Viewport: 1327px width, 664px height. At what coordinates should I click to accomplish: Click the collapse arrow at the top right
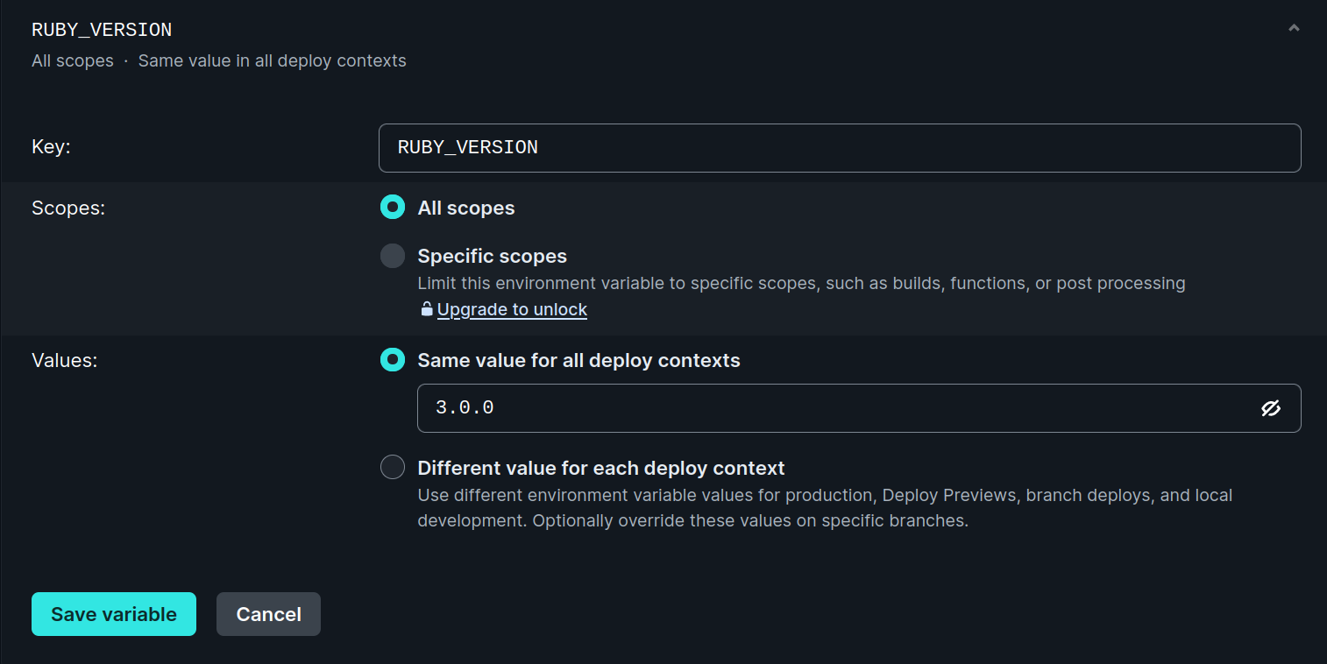click(1294, 27)
